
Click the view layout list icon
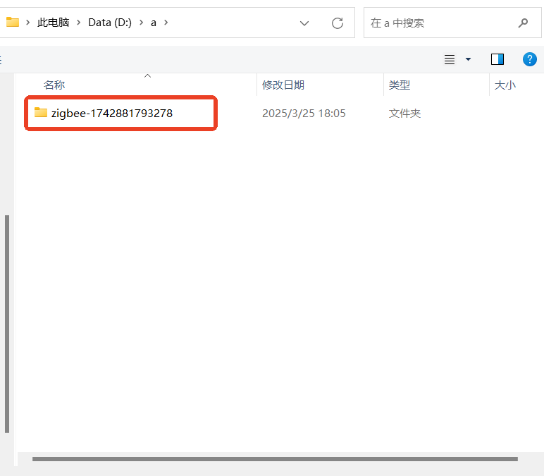[x=450, y=59]
